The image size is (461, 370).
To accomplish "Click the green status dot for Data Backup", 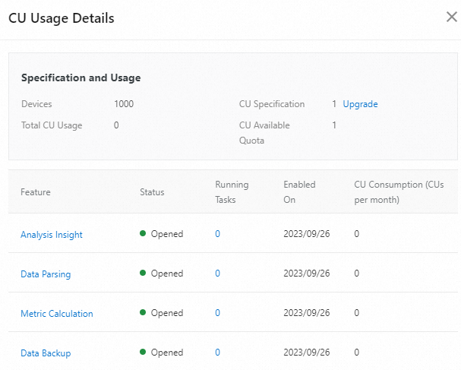I will pos(143,353).
